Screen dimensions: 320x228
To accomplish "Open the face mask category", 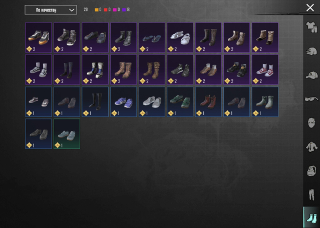I will tap(311, 122).
